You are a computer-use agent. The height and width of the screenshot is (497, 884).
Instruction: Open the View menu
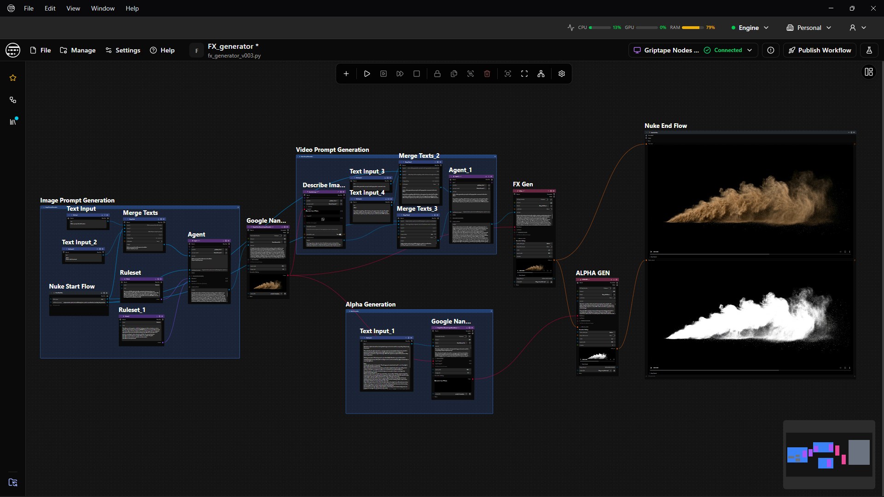(73, 8)
